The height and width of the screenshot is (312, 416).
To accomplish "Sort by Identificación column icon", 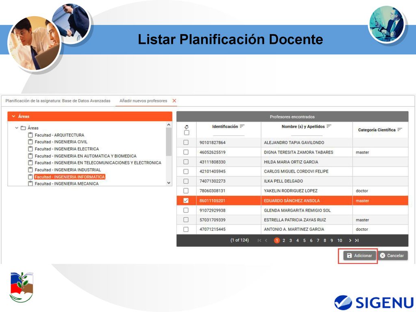I will point(242,126).
